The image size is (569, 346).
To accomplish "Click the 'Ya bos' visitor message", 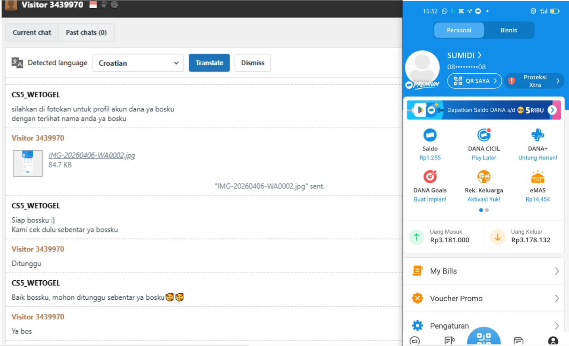I will click(22, 331).
